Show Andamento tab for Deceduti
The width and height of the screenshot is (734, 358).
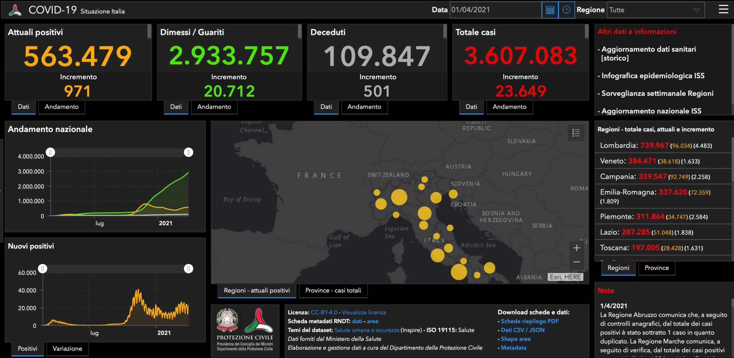(x=364, y=107)
